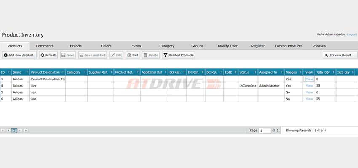This screenshot has width=358, height=168.
Task: Switch to the Colors tab
Action: click(x=106, y=46)
